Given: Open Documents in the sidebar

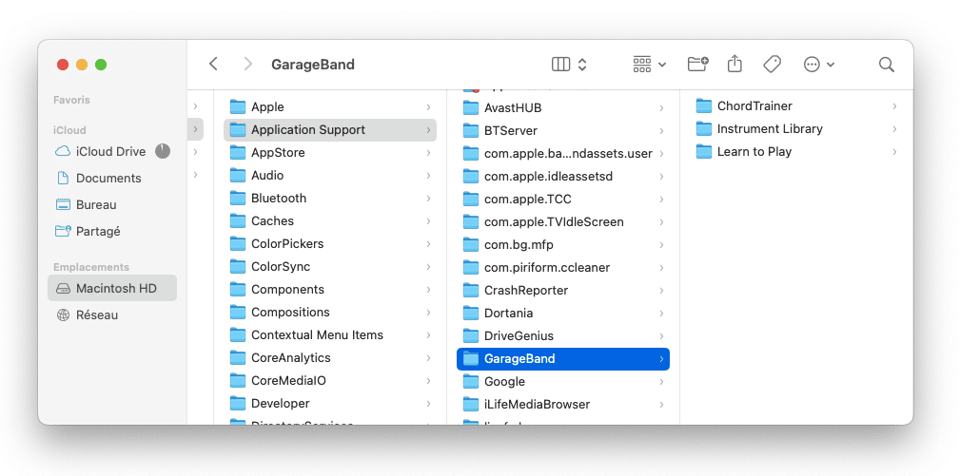Looking at the screenshot, I should (112, 179).
